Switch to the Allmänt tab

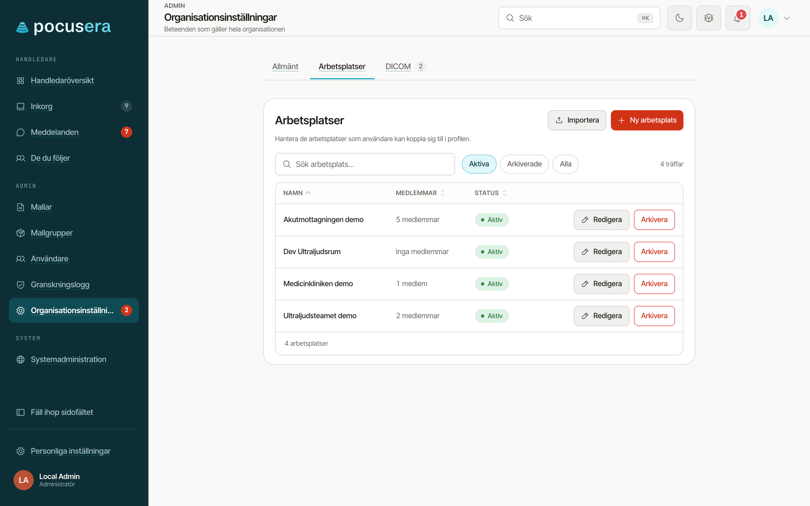285,66
